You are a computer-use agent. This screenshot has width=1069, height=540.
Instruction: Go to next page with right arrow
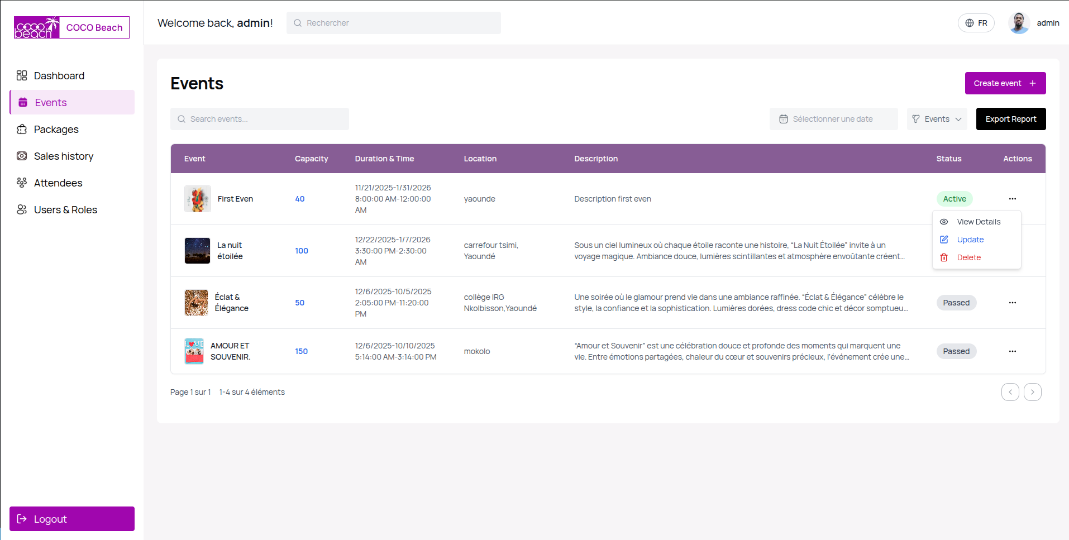click(1032, 392)
